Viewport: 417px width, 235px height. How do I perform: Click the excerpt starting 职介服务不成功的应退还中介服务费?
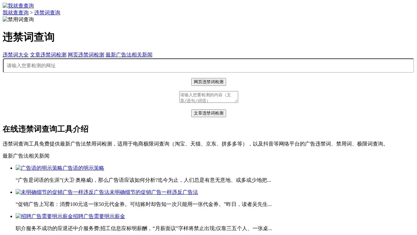point(144,228)
